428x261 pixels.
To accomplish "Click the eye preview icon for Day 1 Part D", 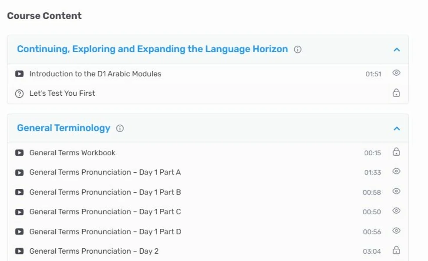I will [396, 231].
